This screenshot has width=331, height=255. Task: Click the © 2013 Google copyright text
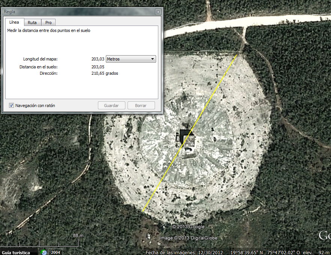coord(188,226)
